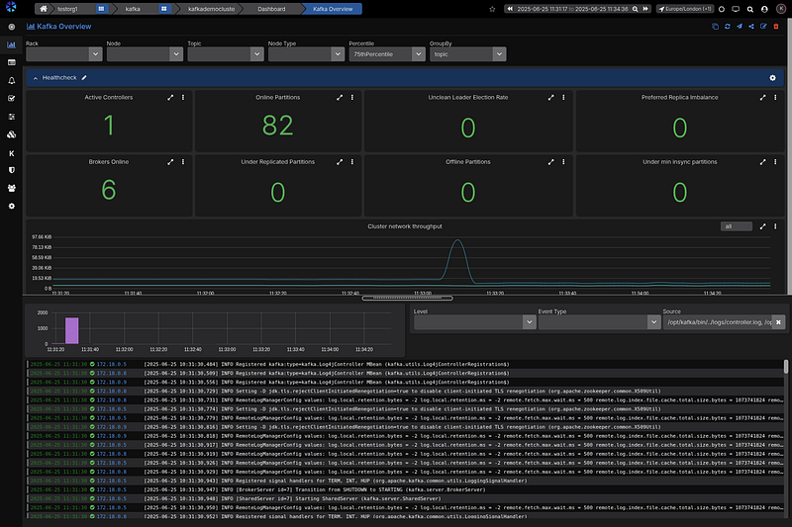792x527 pixels.
Task: Click the refresh dashboard icon
Action: pyautogui.click(x=728, y=26)
